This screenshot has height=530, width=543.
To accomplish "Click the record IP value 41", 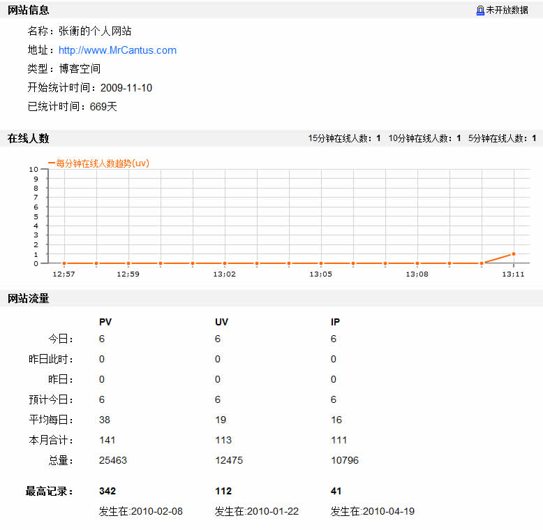I will tap(336, 491).
